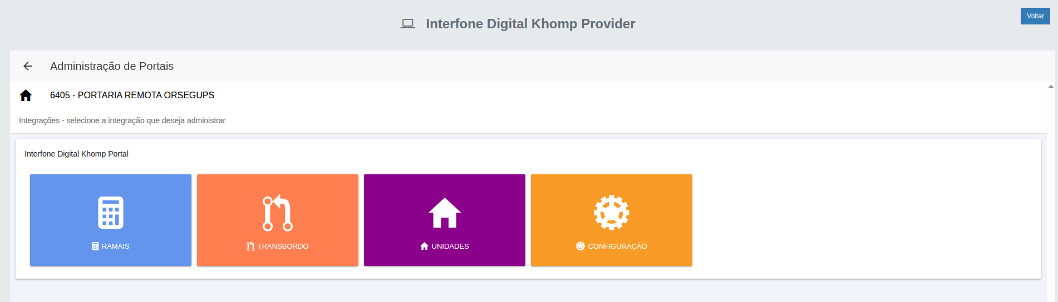Click the large house icon on the Unidades card
This screenshot has height=302, width=1058.
[445, 213]
